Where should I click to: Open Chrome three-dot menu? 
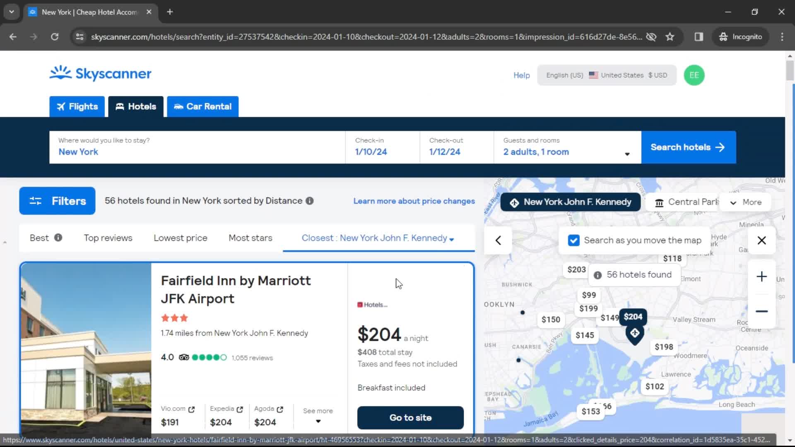coord(782,37)
